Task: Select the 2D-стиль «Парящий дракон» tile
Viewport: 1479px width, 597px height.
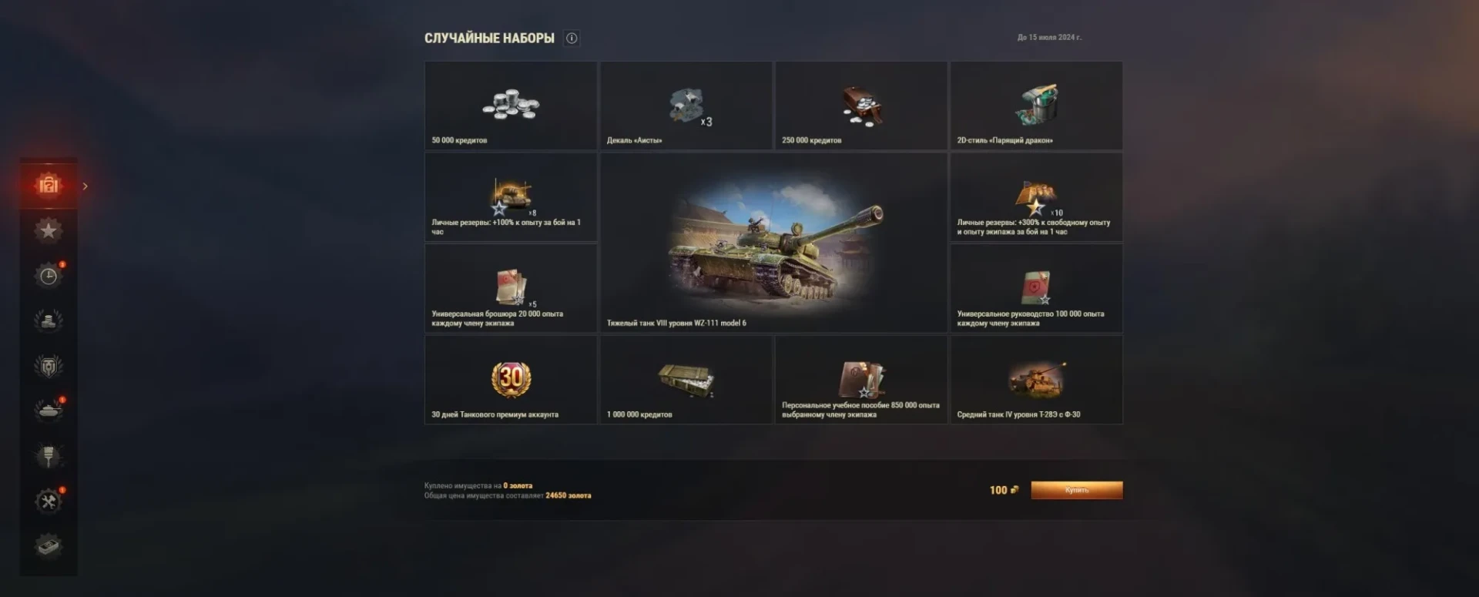Action: pyautogui.click(x=1036, y=106)
